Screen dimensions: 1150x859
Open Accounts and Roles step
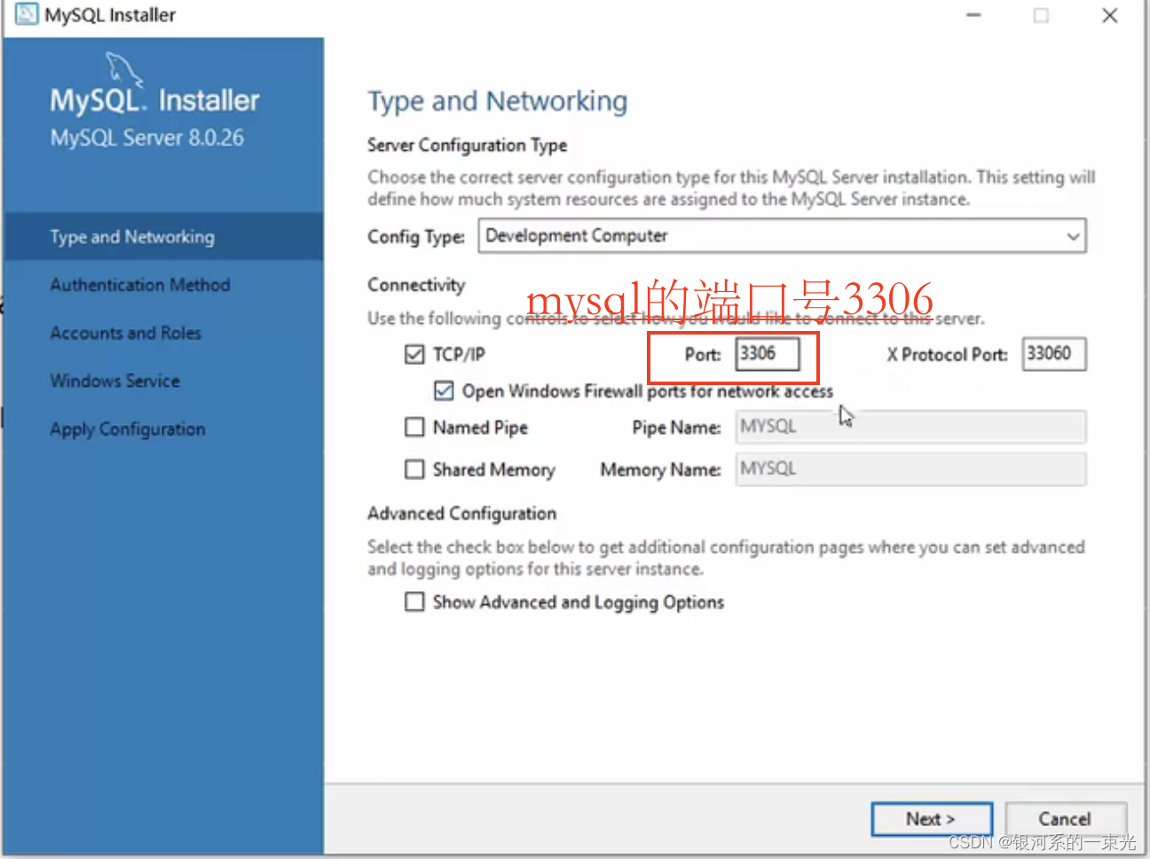tap(126, 333)
